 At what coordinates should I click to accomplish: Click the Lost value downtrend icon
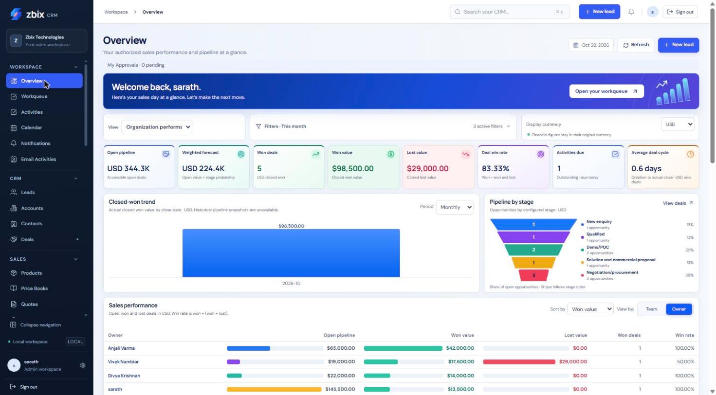tap(466, 154)
